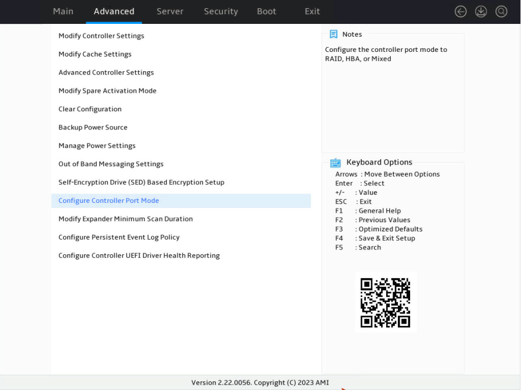This screenshot has height=390, width=521.
Task: Click the Version 2.22.0056 copyright footer text
Action: (x=260, y=382)
